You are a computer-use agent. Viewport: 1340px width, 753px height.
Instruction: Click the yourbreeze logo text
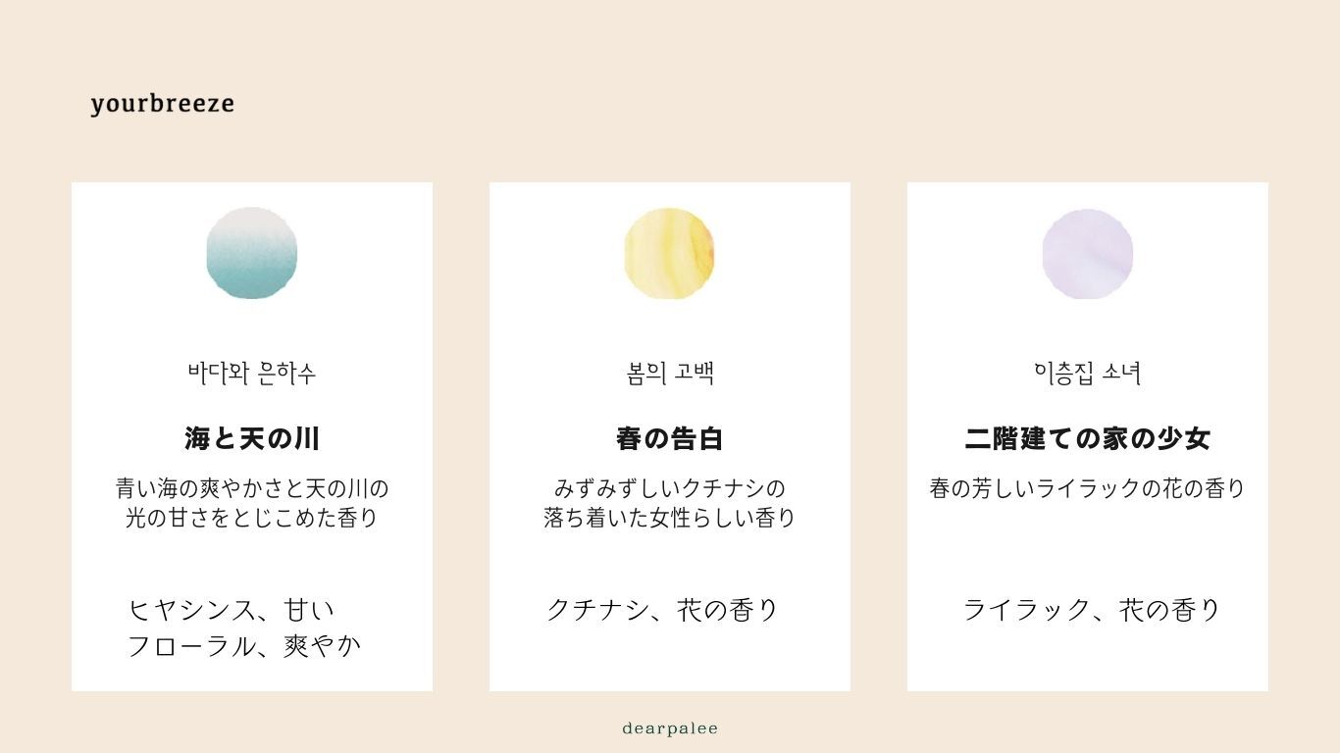(x=163, y=104)
